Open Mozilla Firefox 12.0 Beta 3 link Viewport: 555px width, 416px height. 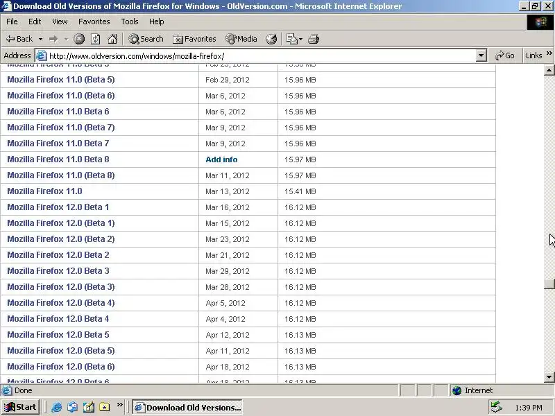click(x=58, y=270)
